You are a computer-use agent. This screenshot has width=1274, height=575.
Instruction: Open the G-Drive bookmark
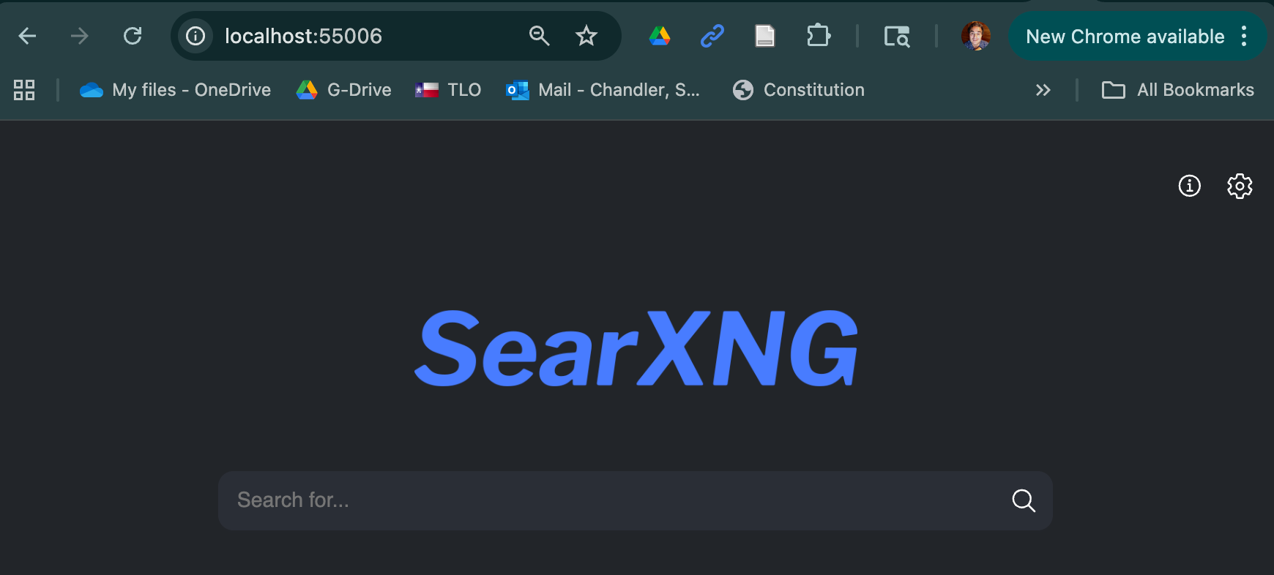tap(343, 90)
